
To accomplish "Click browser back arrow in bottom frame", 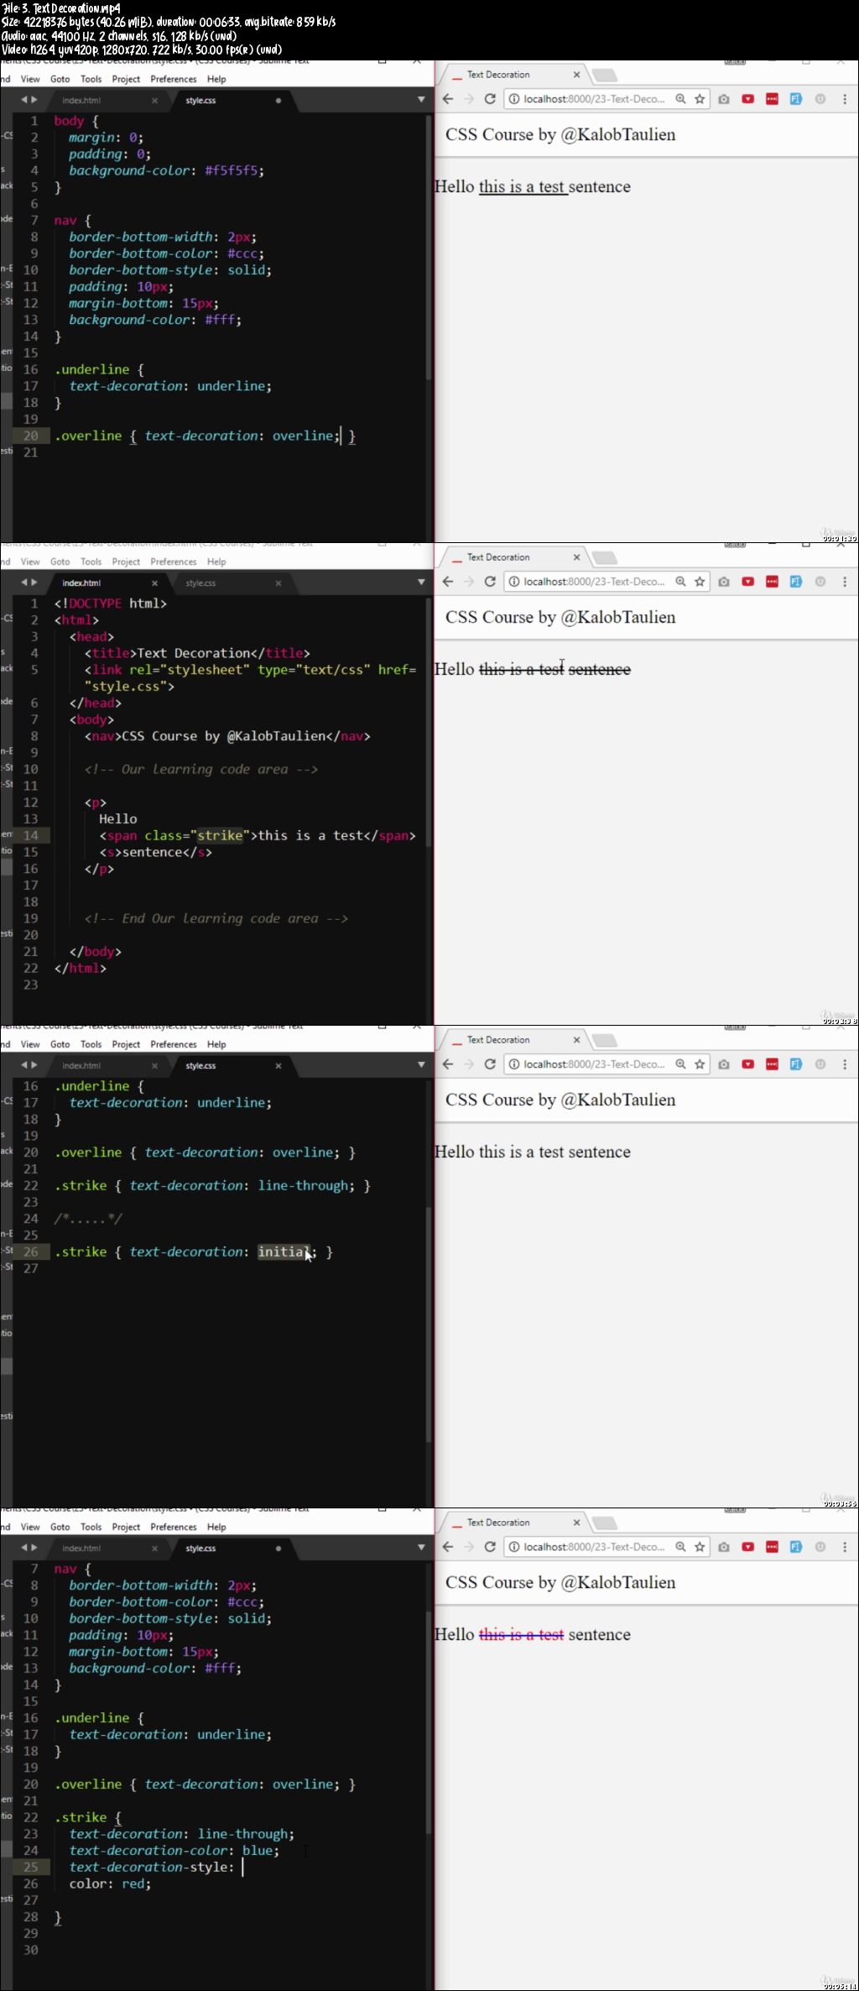I will coord(448,1547).
